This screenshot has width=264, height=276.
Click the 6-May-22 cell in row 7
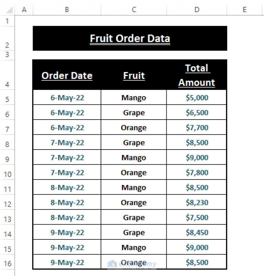(x=66, y=127)
